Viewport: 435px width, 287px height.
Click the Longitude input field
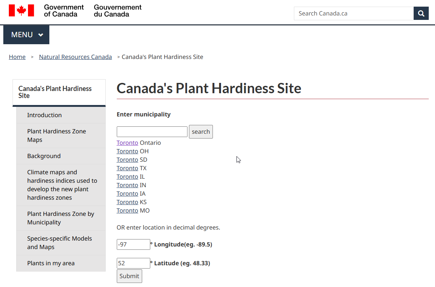point(133,245)
